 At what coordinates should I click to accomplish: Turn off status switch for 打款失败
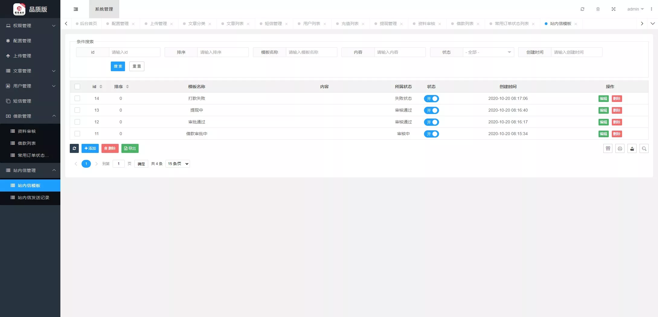[431, 99]
